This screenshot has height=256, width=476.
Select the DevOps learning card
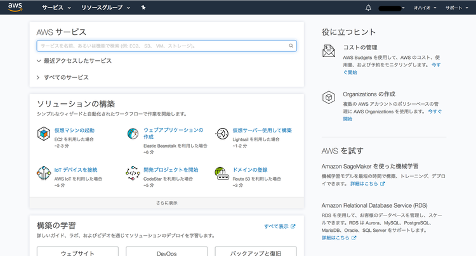point(167,252)
